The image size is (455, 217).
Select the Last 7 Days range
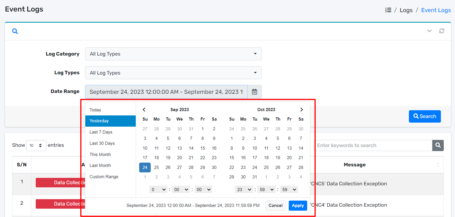coord(101,132)
